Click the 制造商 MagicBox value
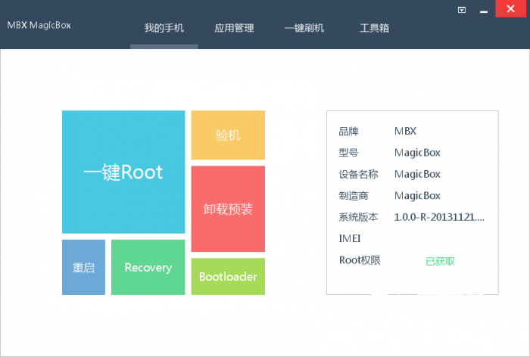The width and height of the screenshot is (530, 357). click(x=417, y=196)
